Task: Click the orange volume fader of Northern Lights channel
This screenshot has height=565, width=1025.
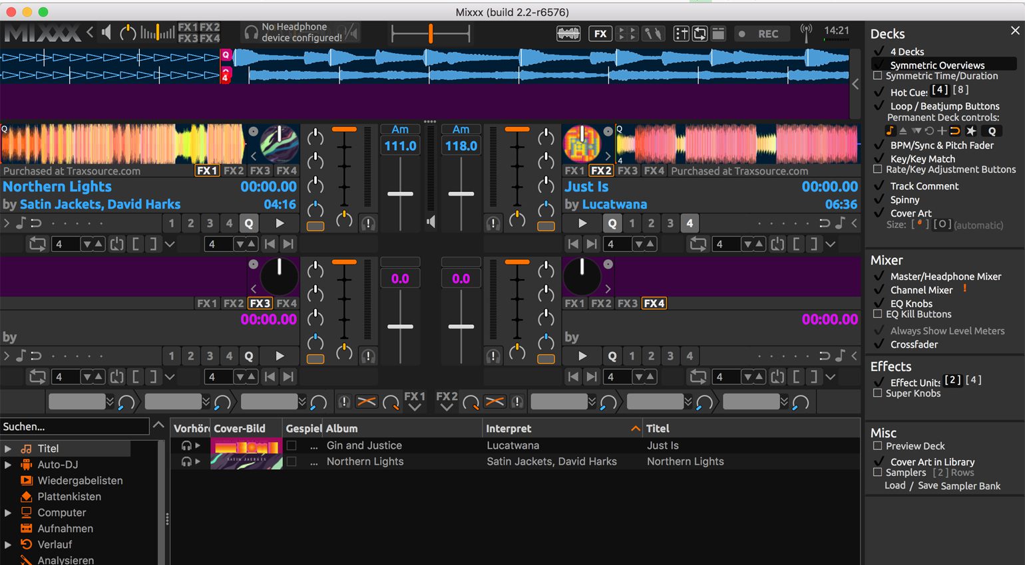Action: [x=344, y=129]
